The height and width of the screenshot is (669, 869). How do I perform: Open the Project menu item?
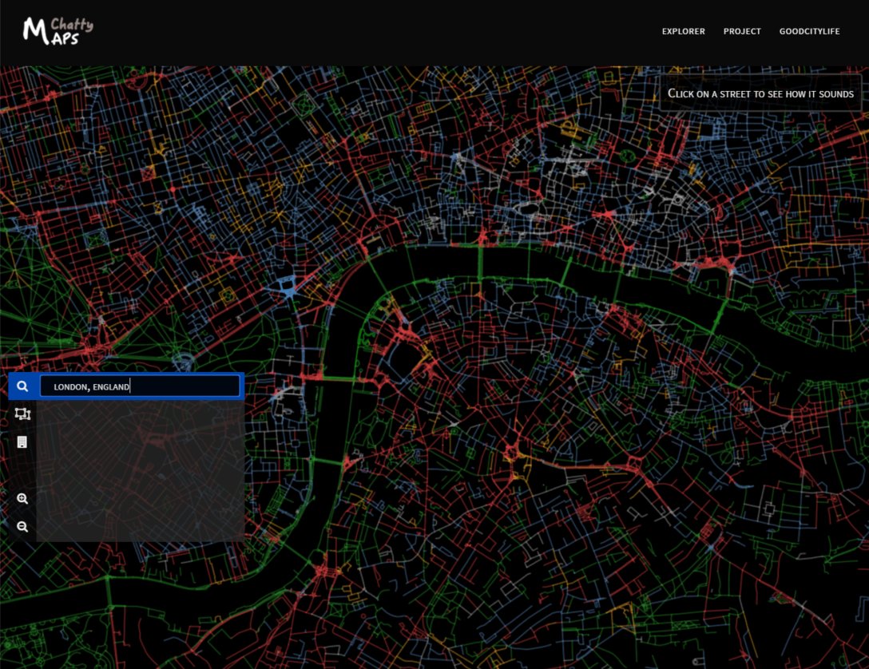(x=742, y=32)
